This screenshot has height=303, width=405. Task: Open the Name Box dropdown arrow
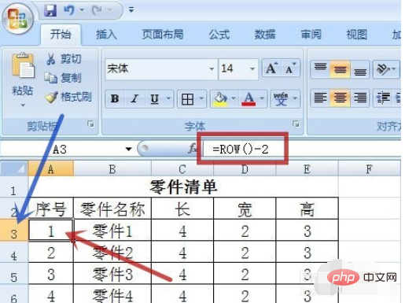click(128, 150)
